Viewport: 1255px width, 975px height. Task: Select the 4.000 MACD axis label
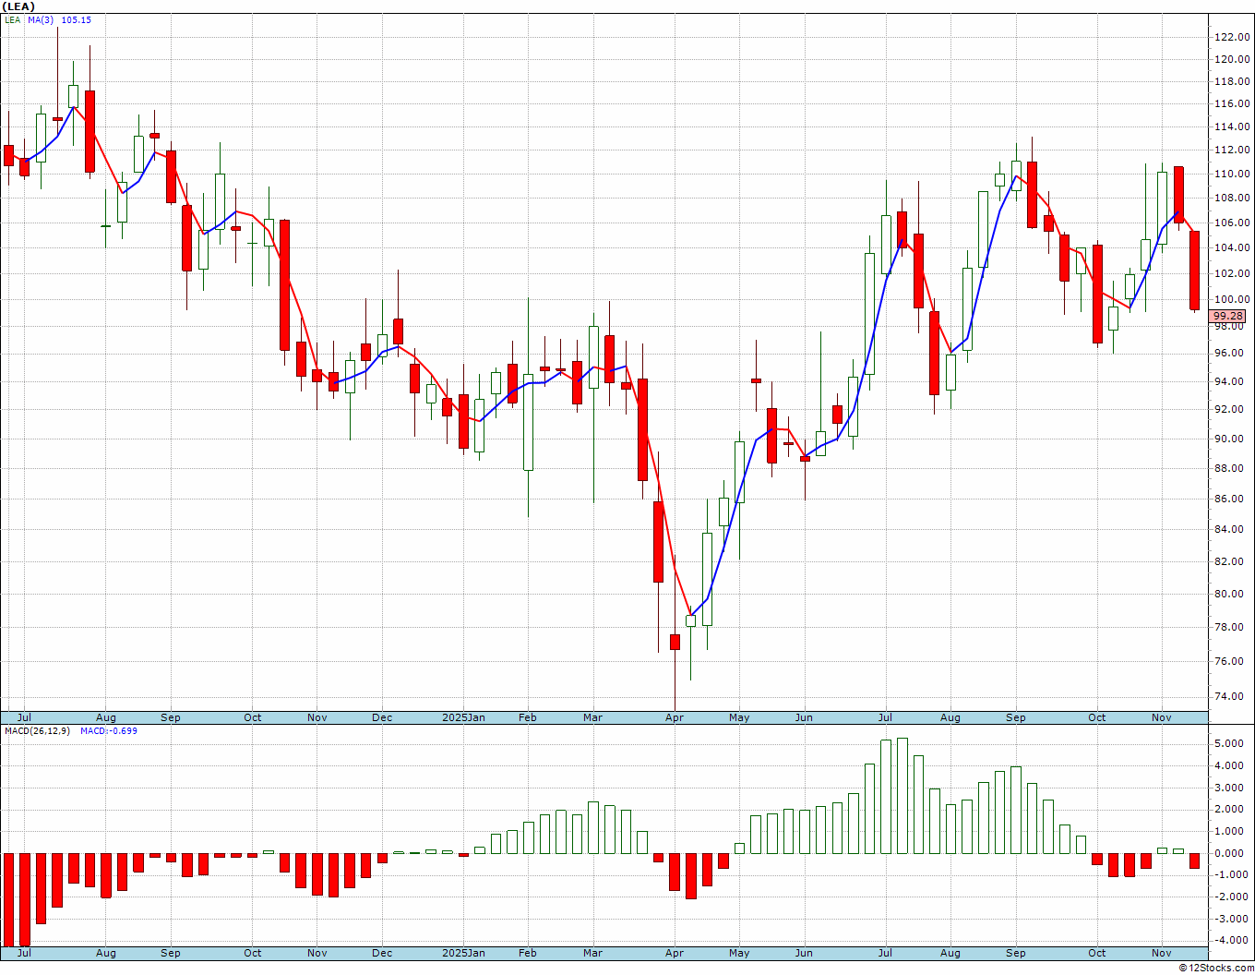tap(1229, 765)
